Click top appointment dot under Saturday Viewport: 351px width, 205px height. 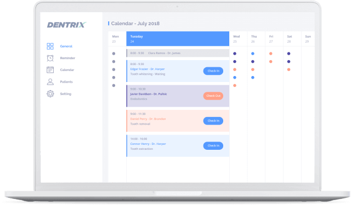pos(289,54)
